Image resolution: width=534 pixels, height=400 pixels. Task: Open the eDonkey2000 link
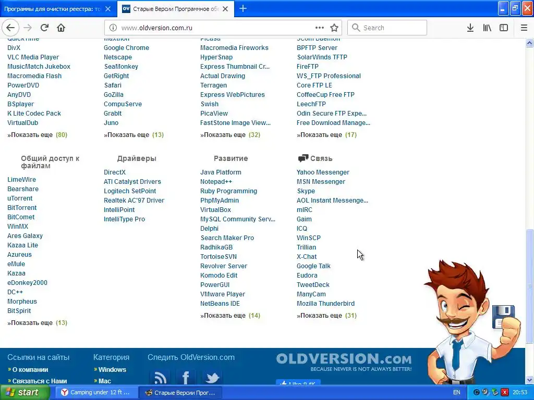tap(27, 283)
